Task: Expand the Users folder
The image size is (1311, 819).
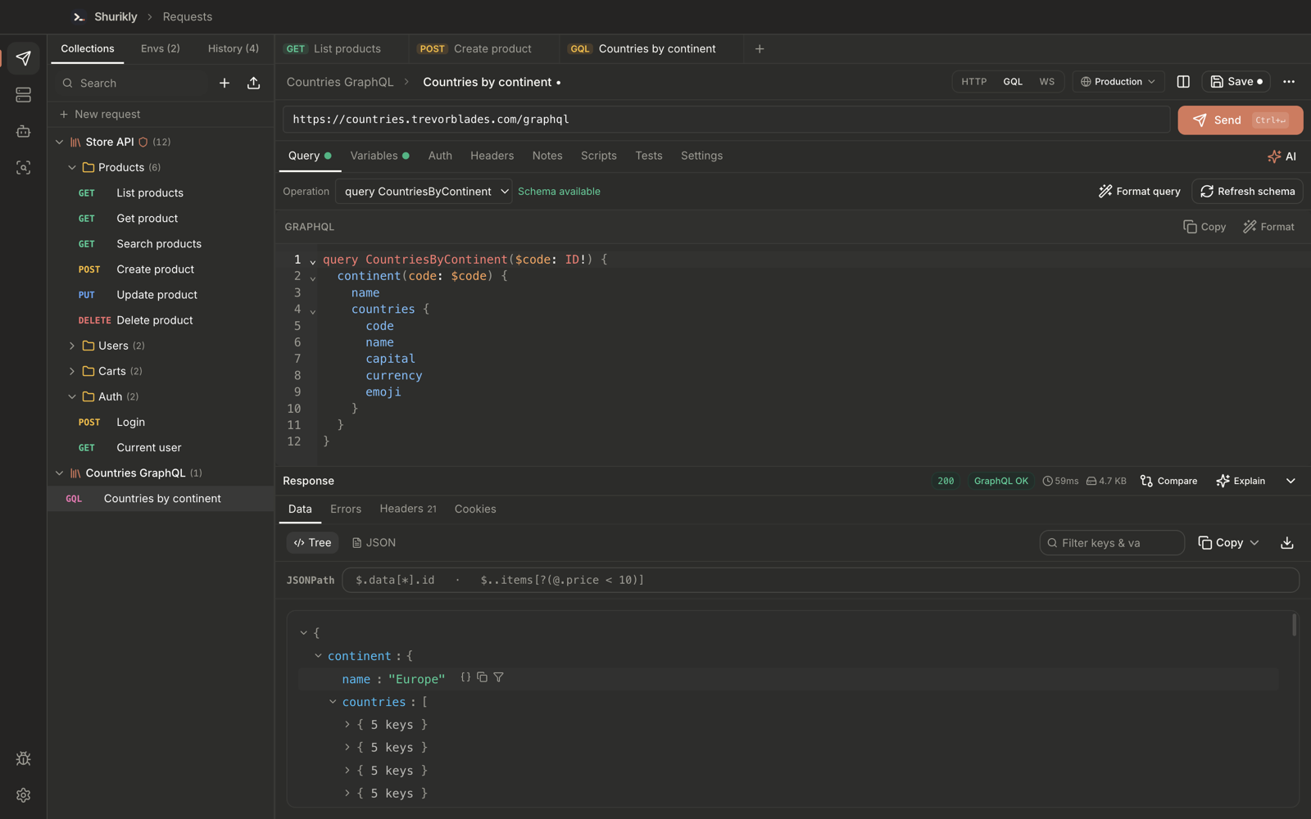Action: pyautogui.click(x=72, y=346)
